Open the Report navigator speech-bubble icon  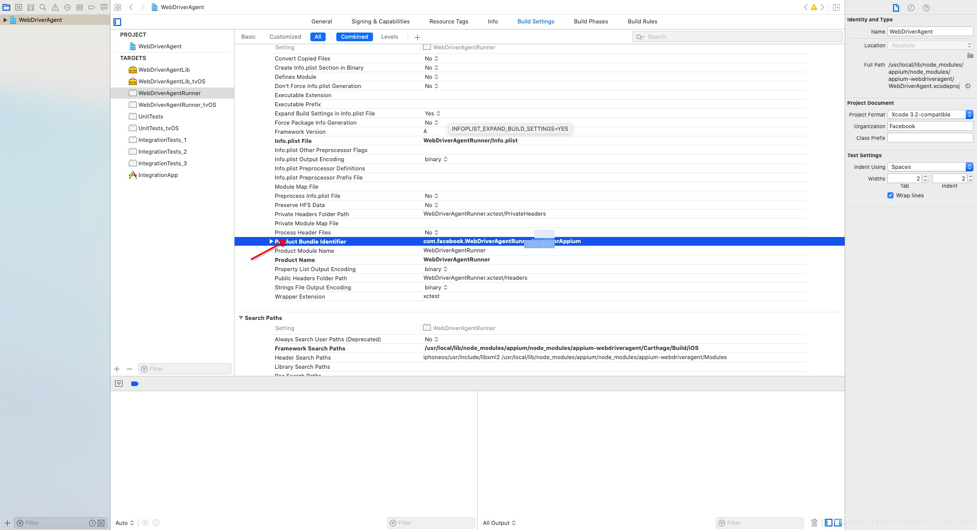click(x=104, y=7)
